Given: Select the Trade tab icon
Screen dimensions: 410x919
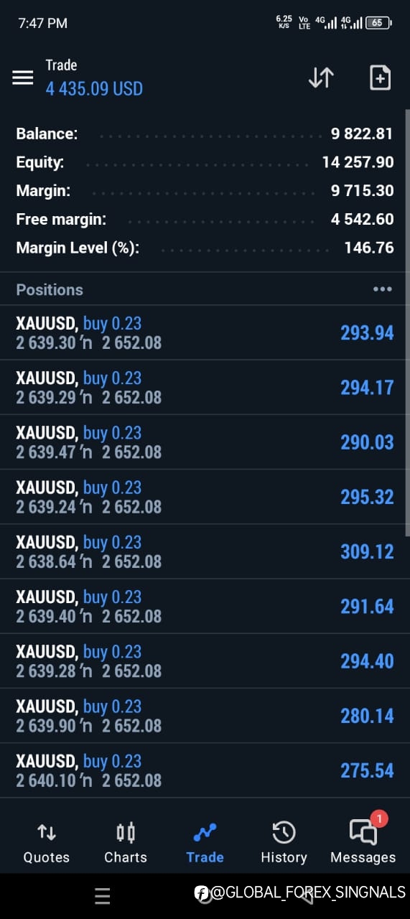Looking at the screenshot, I should pos(205,832).
